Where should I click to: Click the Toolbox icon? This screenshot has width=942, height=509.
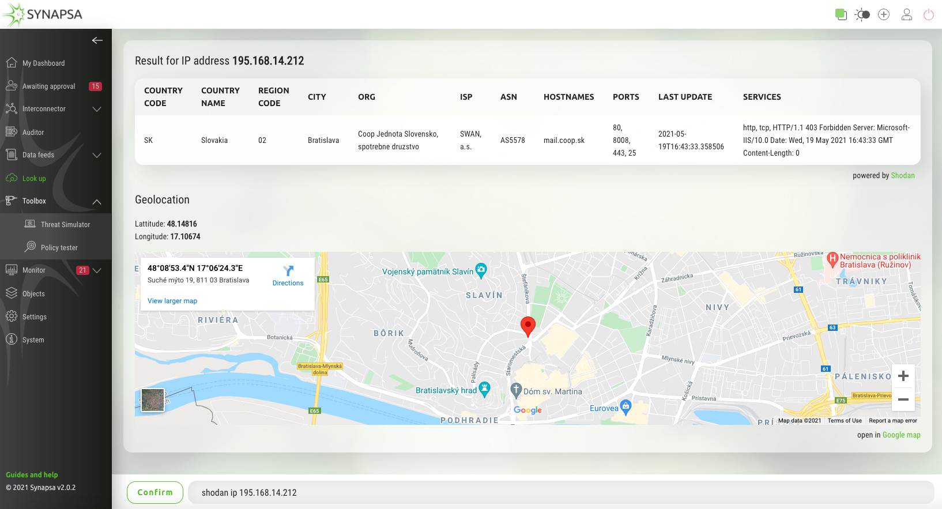tap(11, 201)
